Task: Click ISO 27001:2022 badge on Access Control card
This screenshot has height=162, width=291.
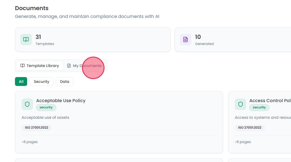Action: (250, 128)
